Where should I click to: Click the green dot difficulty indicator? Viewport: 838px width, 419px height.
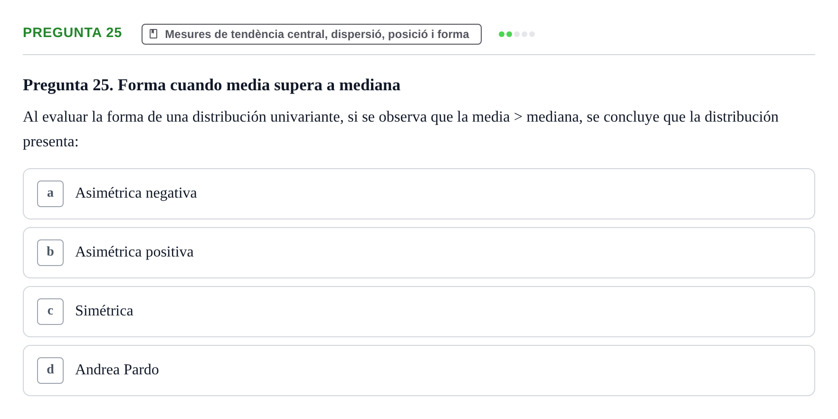pyautogui.click(x=517, y=34)
